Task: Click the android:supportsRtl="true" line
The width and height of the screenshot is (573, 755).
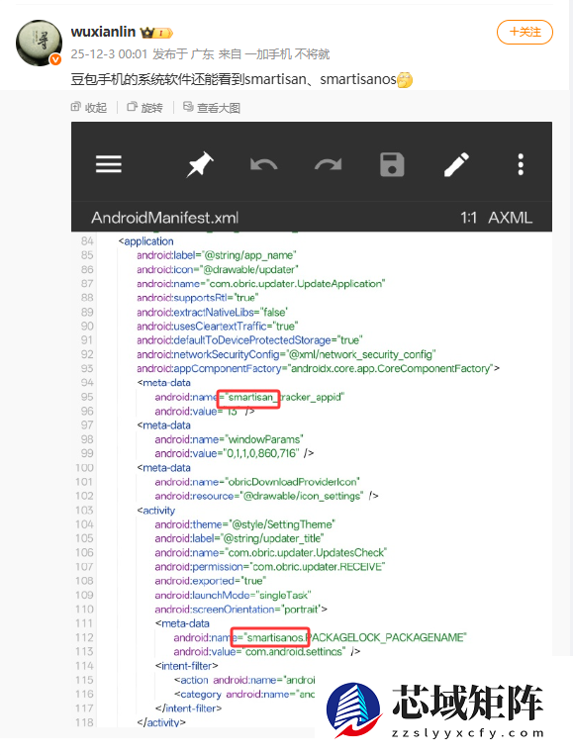Action: tap(197, 298)
